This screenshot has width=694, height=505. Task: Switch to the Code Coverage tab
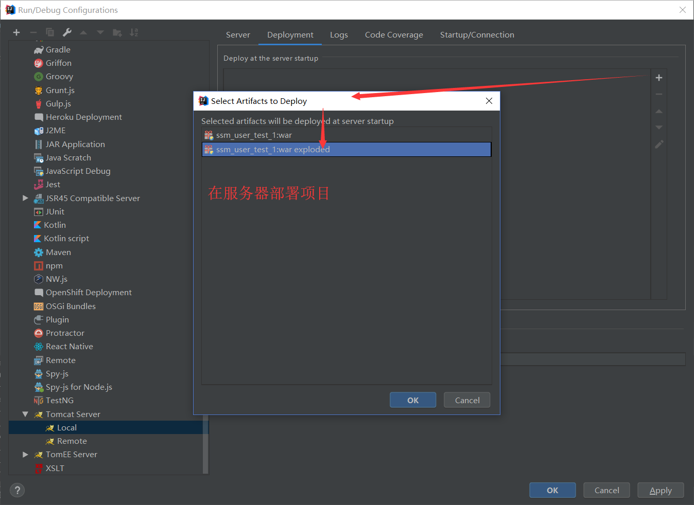point(394,34)
